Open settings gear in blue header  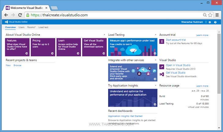(210, 22)
